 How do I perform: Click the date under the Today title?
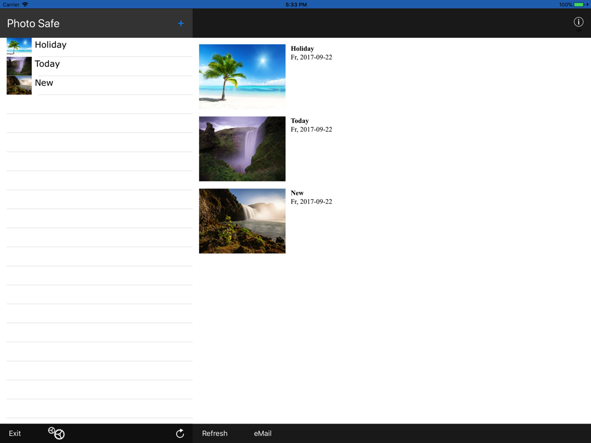(311, 129)
